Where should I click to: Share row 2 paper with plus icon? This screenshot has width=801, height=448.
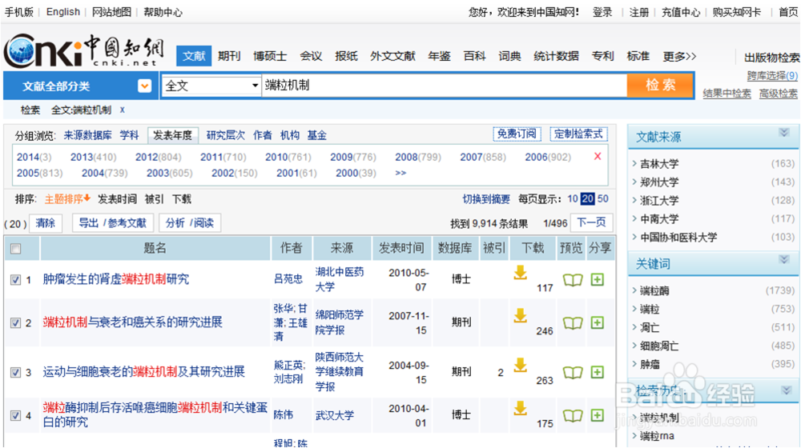click(598, 322)
